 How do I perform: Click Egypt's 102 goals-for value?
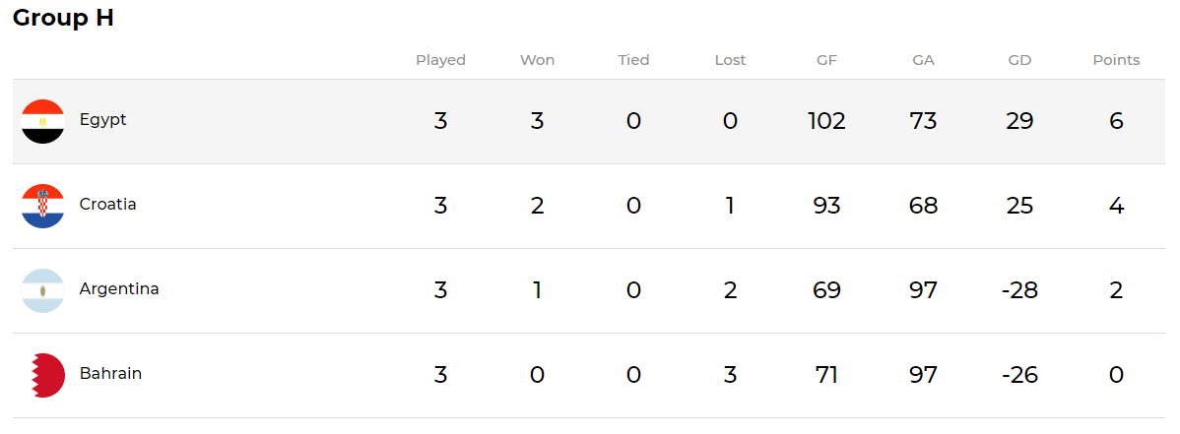click(826, 121)
